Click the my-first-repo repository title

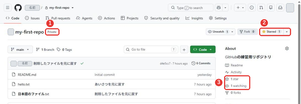[29, 32]
